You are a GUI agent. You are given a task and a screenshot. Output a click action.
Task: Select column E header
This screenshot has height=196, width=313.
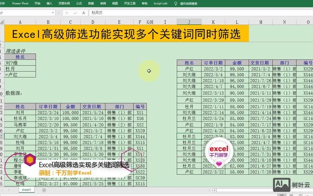[119, 22]
